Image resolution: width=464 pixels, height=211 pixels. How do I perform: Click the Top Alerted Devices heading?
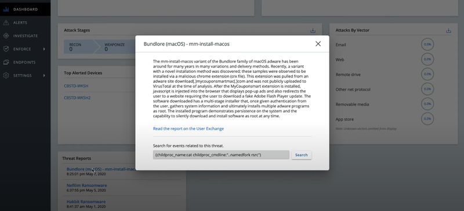click(x=83, y=73)
